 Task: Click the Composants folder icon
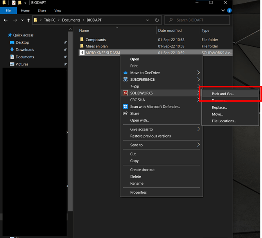coord(82,40)
